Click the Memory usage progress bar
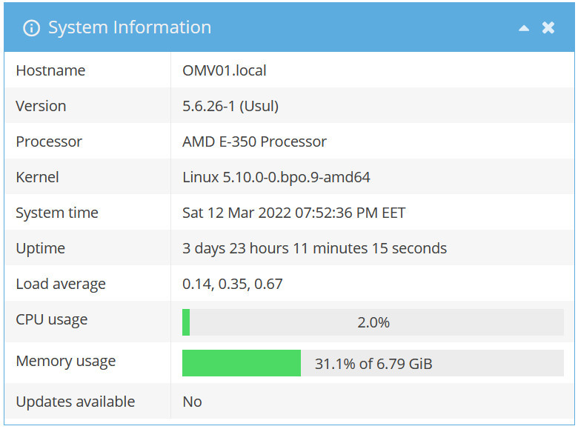 click(373, 364)
